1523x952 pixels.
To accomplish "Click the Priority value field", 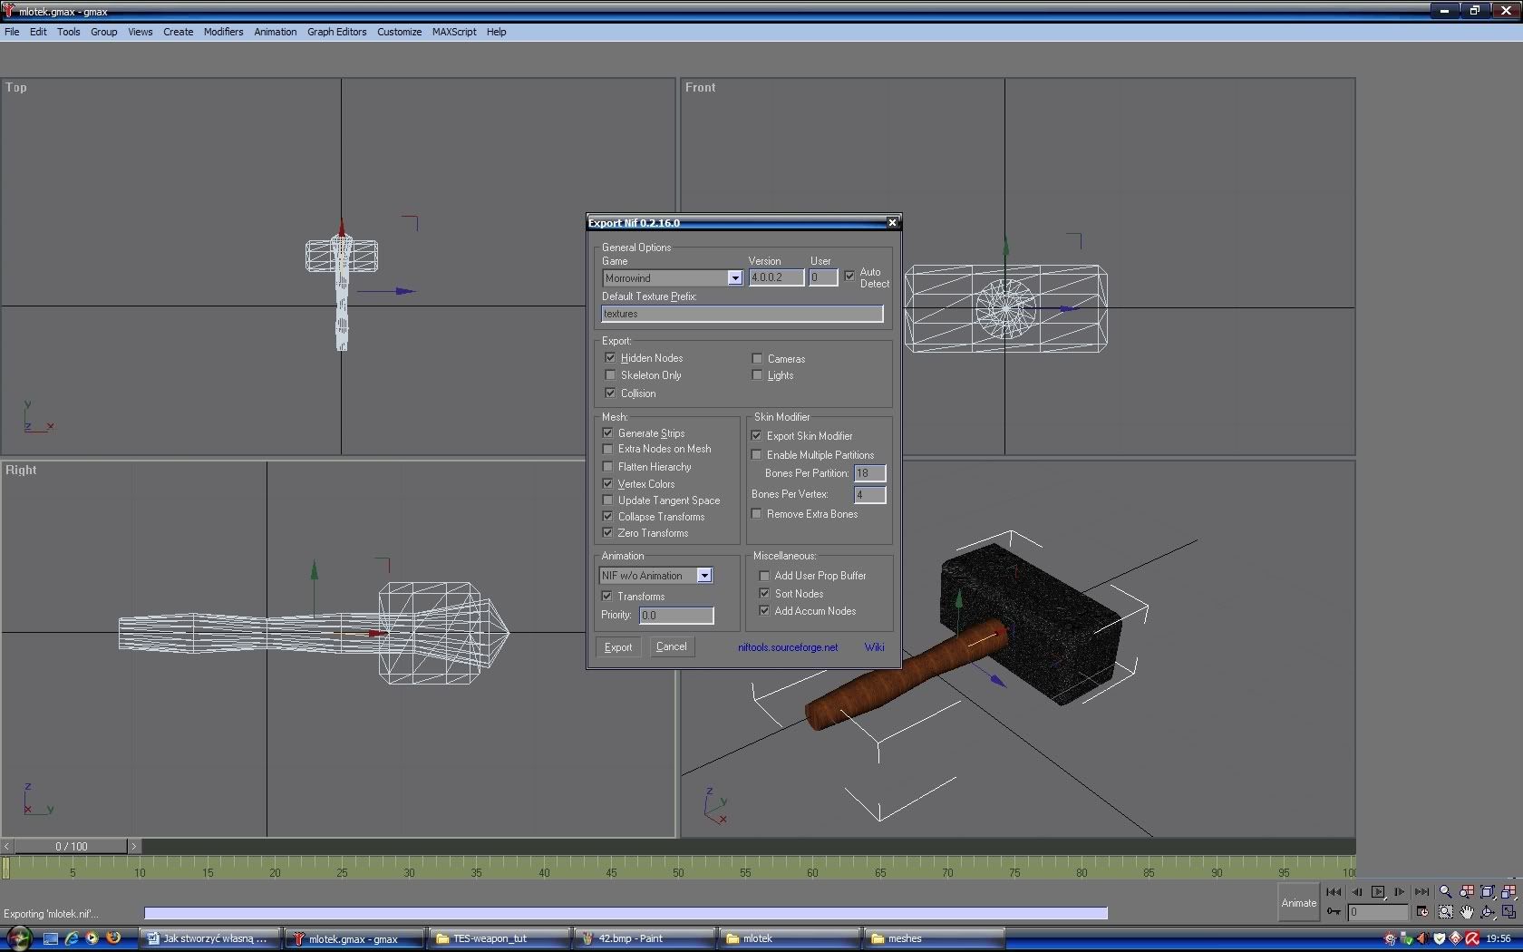I will [x=676, y=615].
